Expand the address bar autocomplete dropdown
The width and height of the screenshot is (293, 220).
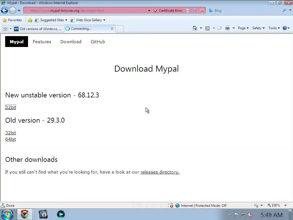pos(149,11)
